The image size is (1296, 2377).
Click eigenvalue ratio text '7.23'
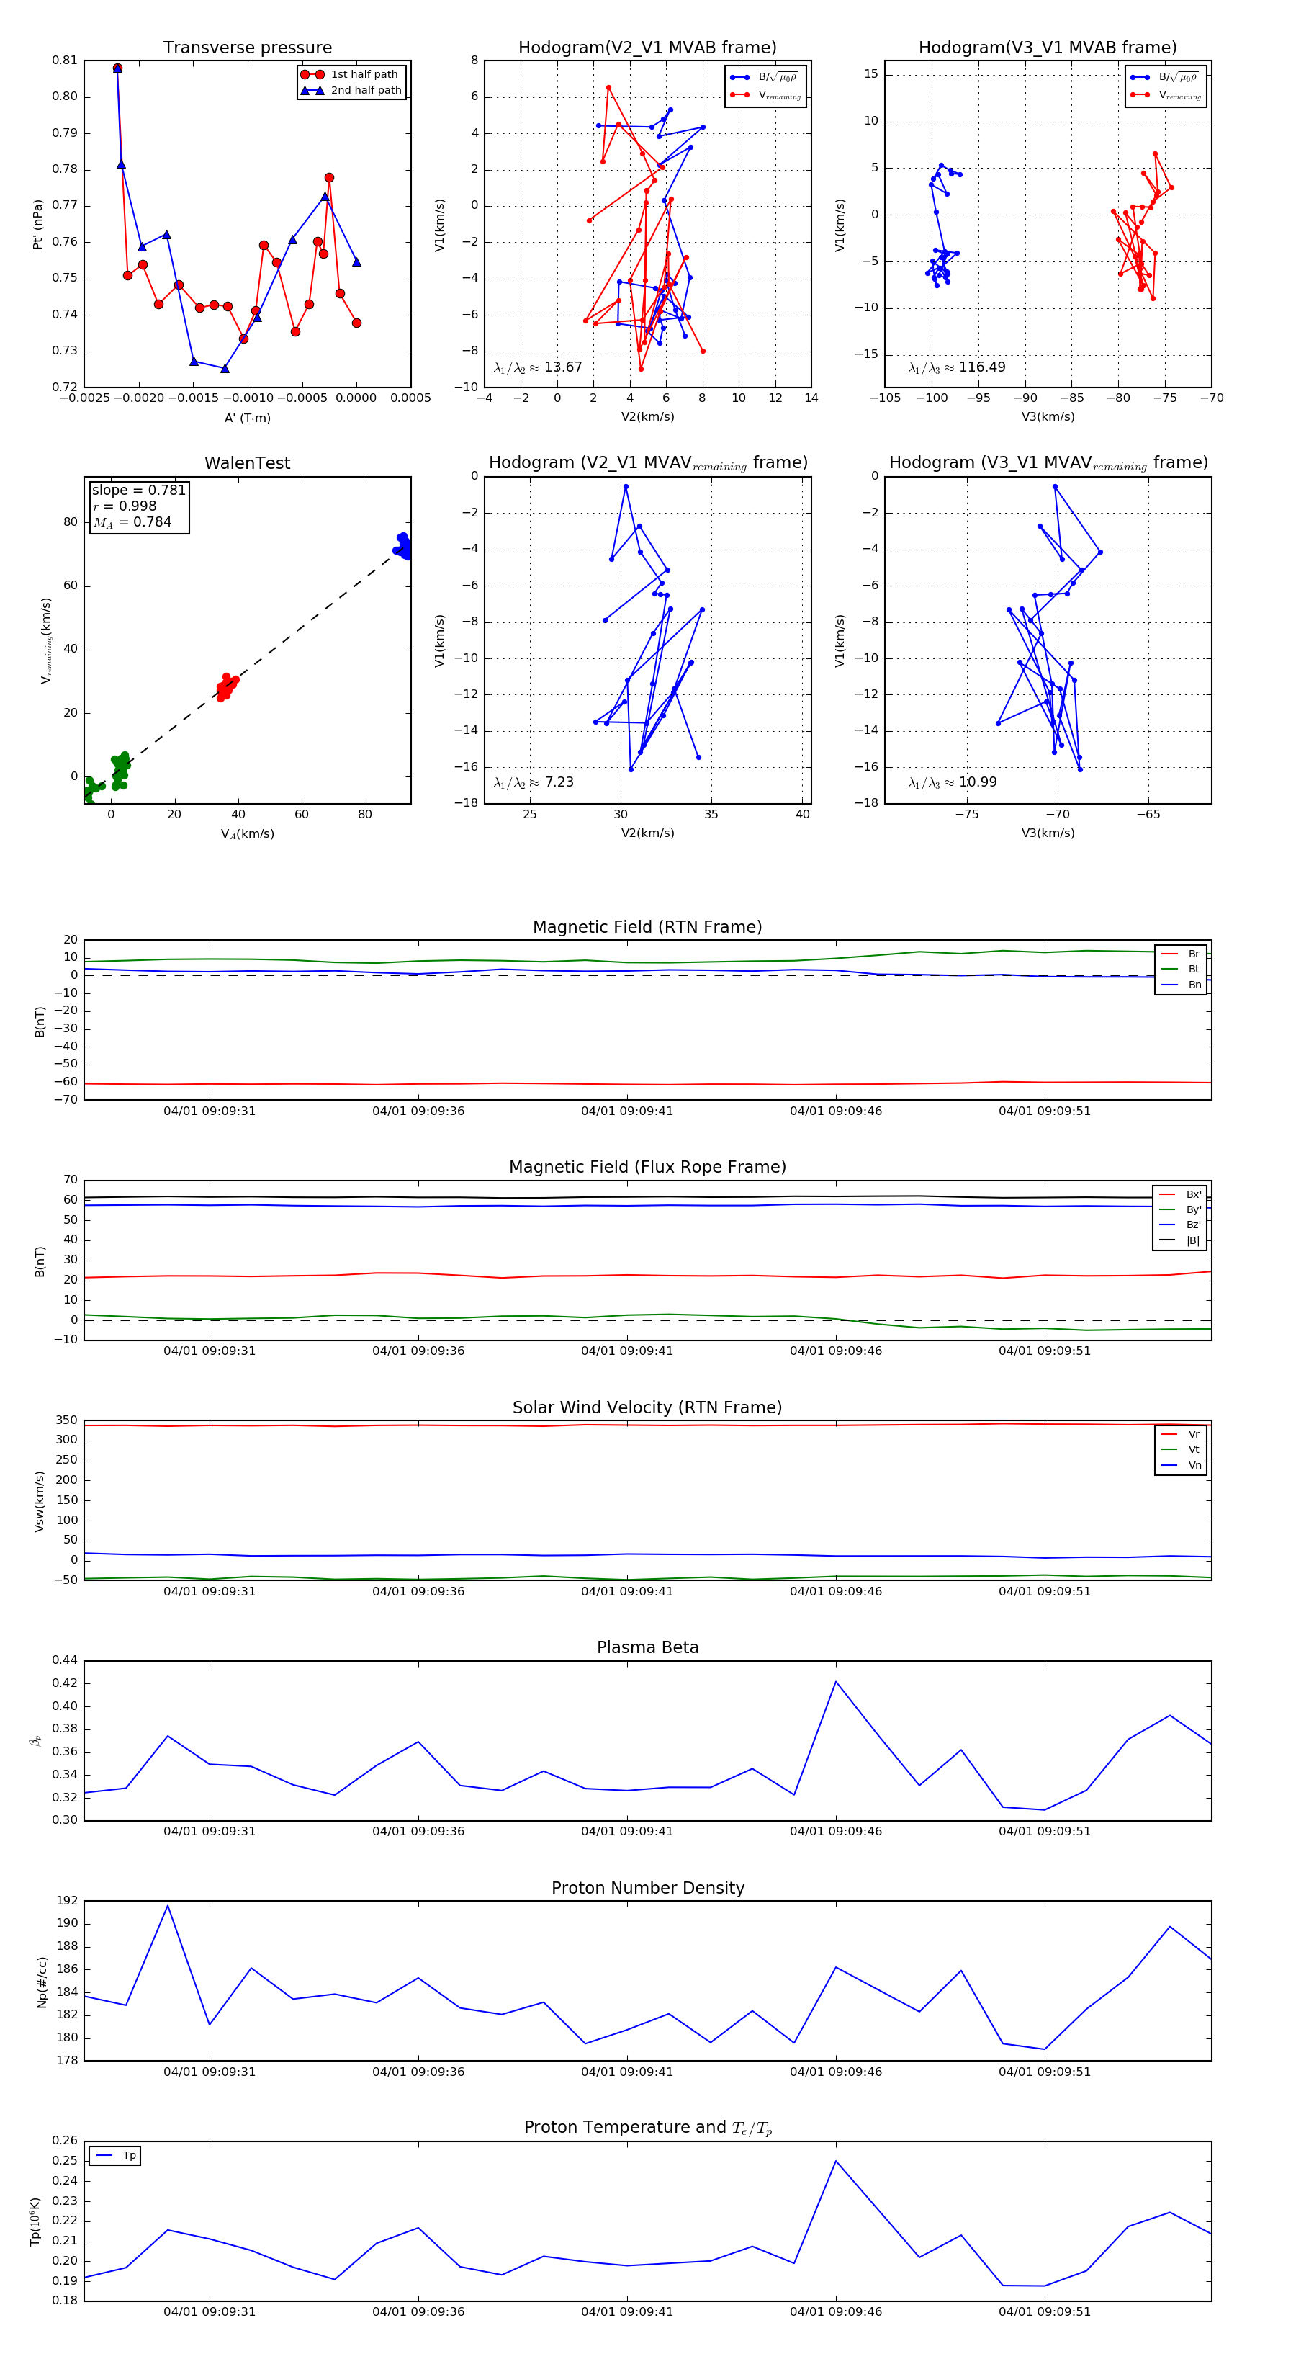click(559, 782)
